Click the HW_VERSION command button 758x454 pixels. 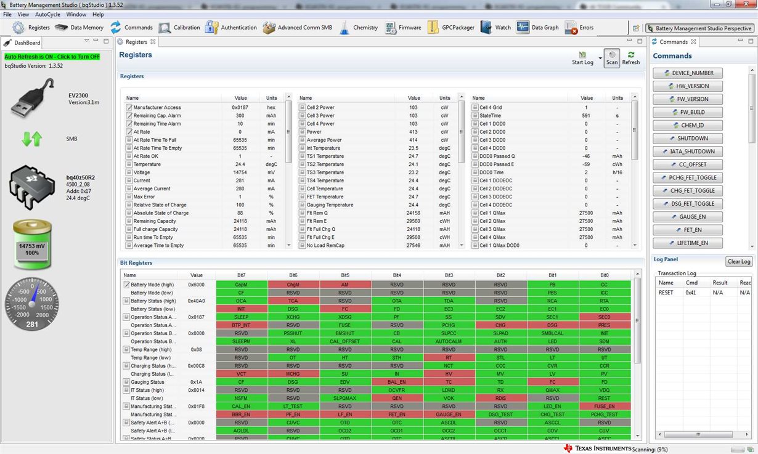pos(688,86)
